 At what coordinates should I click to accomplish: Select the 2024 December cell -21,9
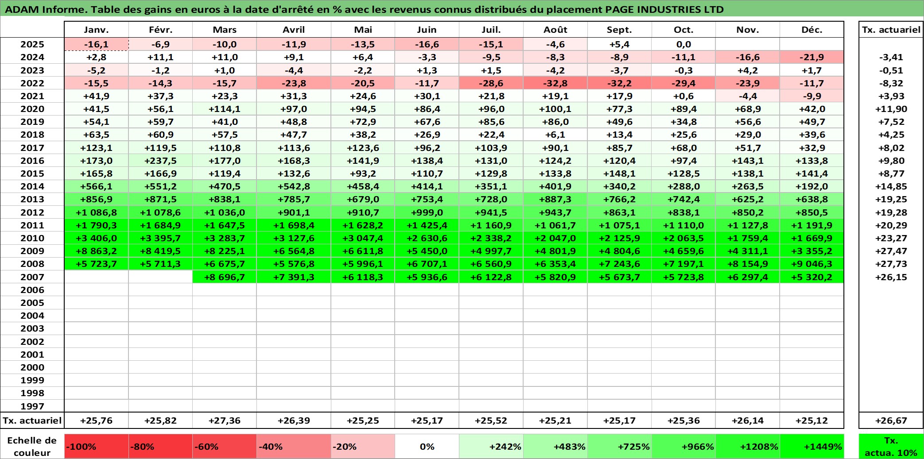coord(811,57)
